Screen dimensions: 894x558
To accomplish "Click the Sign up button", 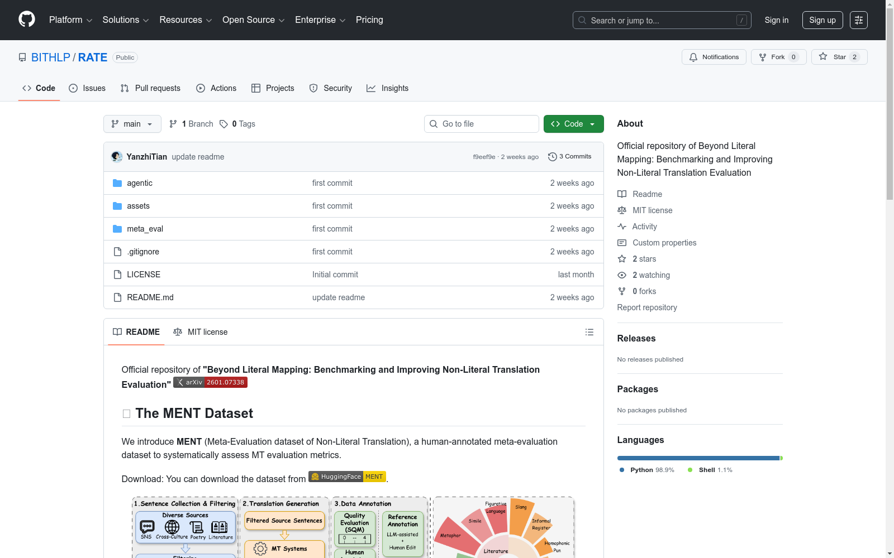I will (822, 20).
